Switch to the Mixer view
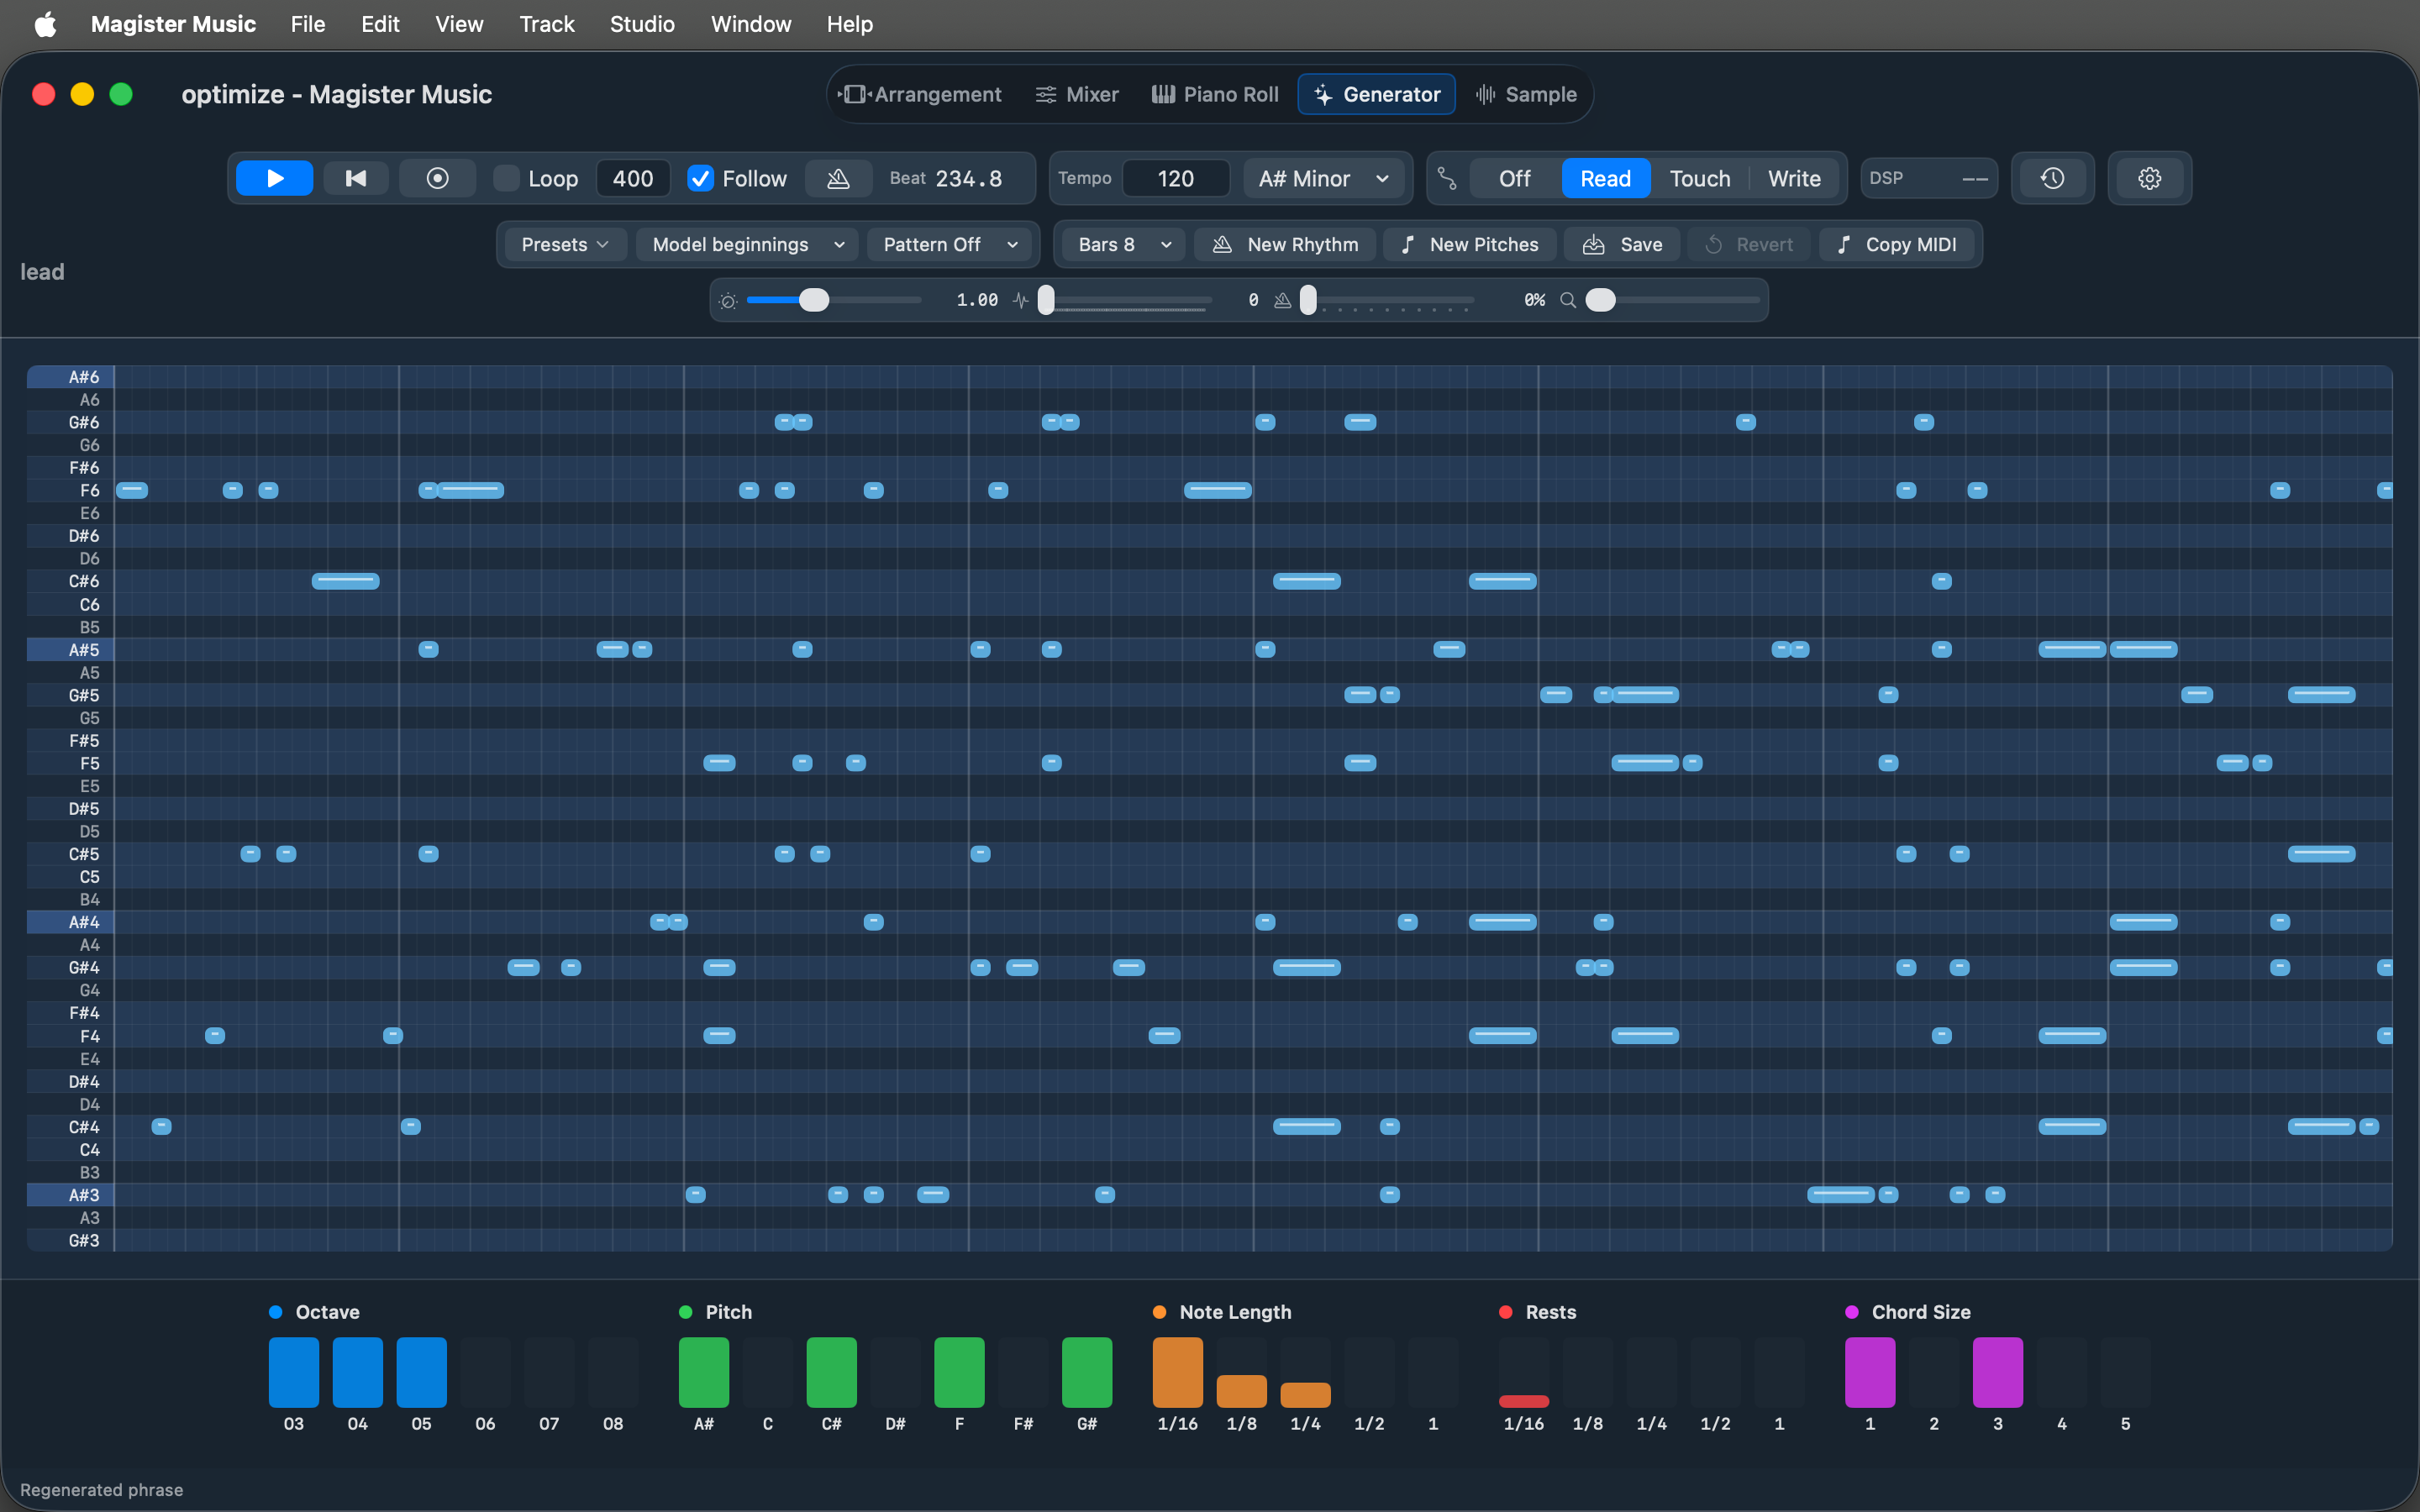Viewport: 2420px width, 1512px height. click(1077, 94)
